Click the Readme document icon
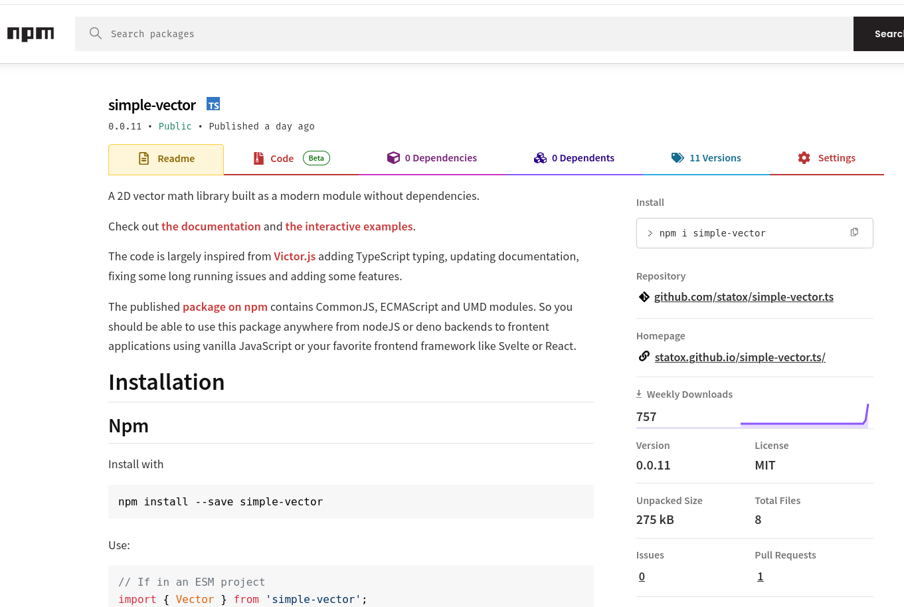The image size is (904, 607). click(x=143, y=158)
